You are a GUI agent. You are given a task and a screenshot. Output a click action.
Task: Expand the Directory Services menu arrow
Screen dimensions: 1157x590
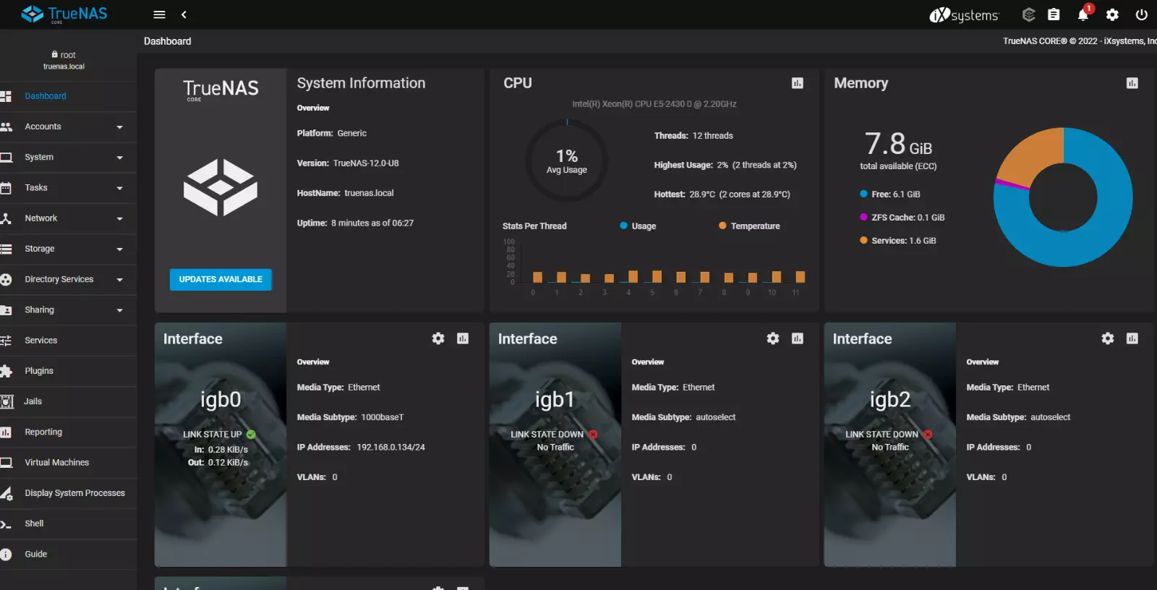(119, 280)
